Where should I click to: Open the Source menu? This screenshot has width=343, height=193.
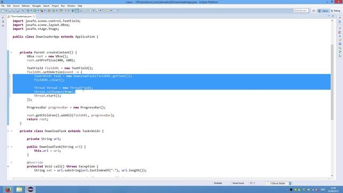click(x=16, y=6)
